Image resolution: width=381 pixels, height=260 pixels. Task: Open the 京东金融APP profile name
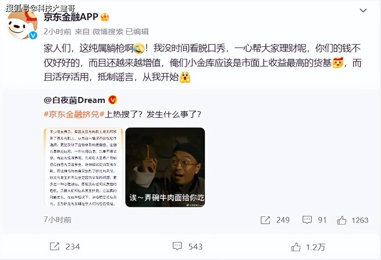71,17
